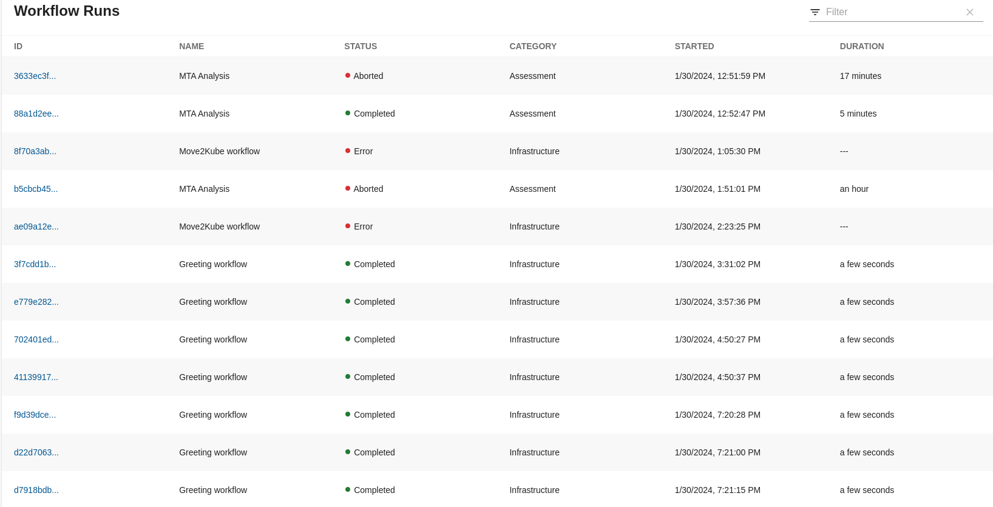The image size is (993, 507).
Task: Open workflow run f9d39dce...
Action: click(35, 415)
